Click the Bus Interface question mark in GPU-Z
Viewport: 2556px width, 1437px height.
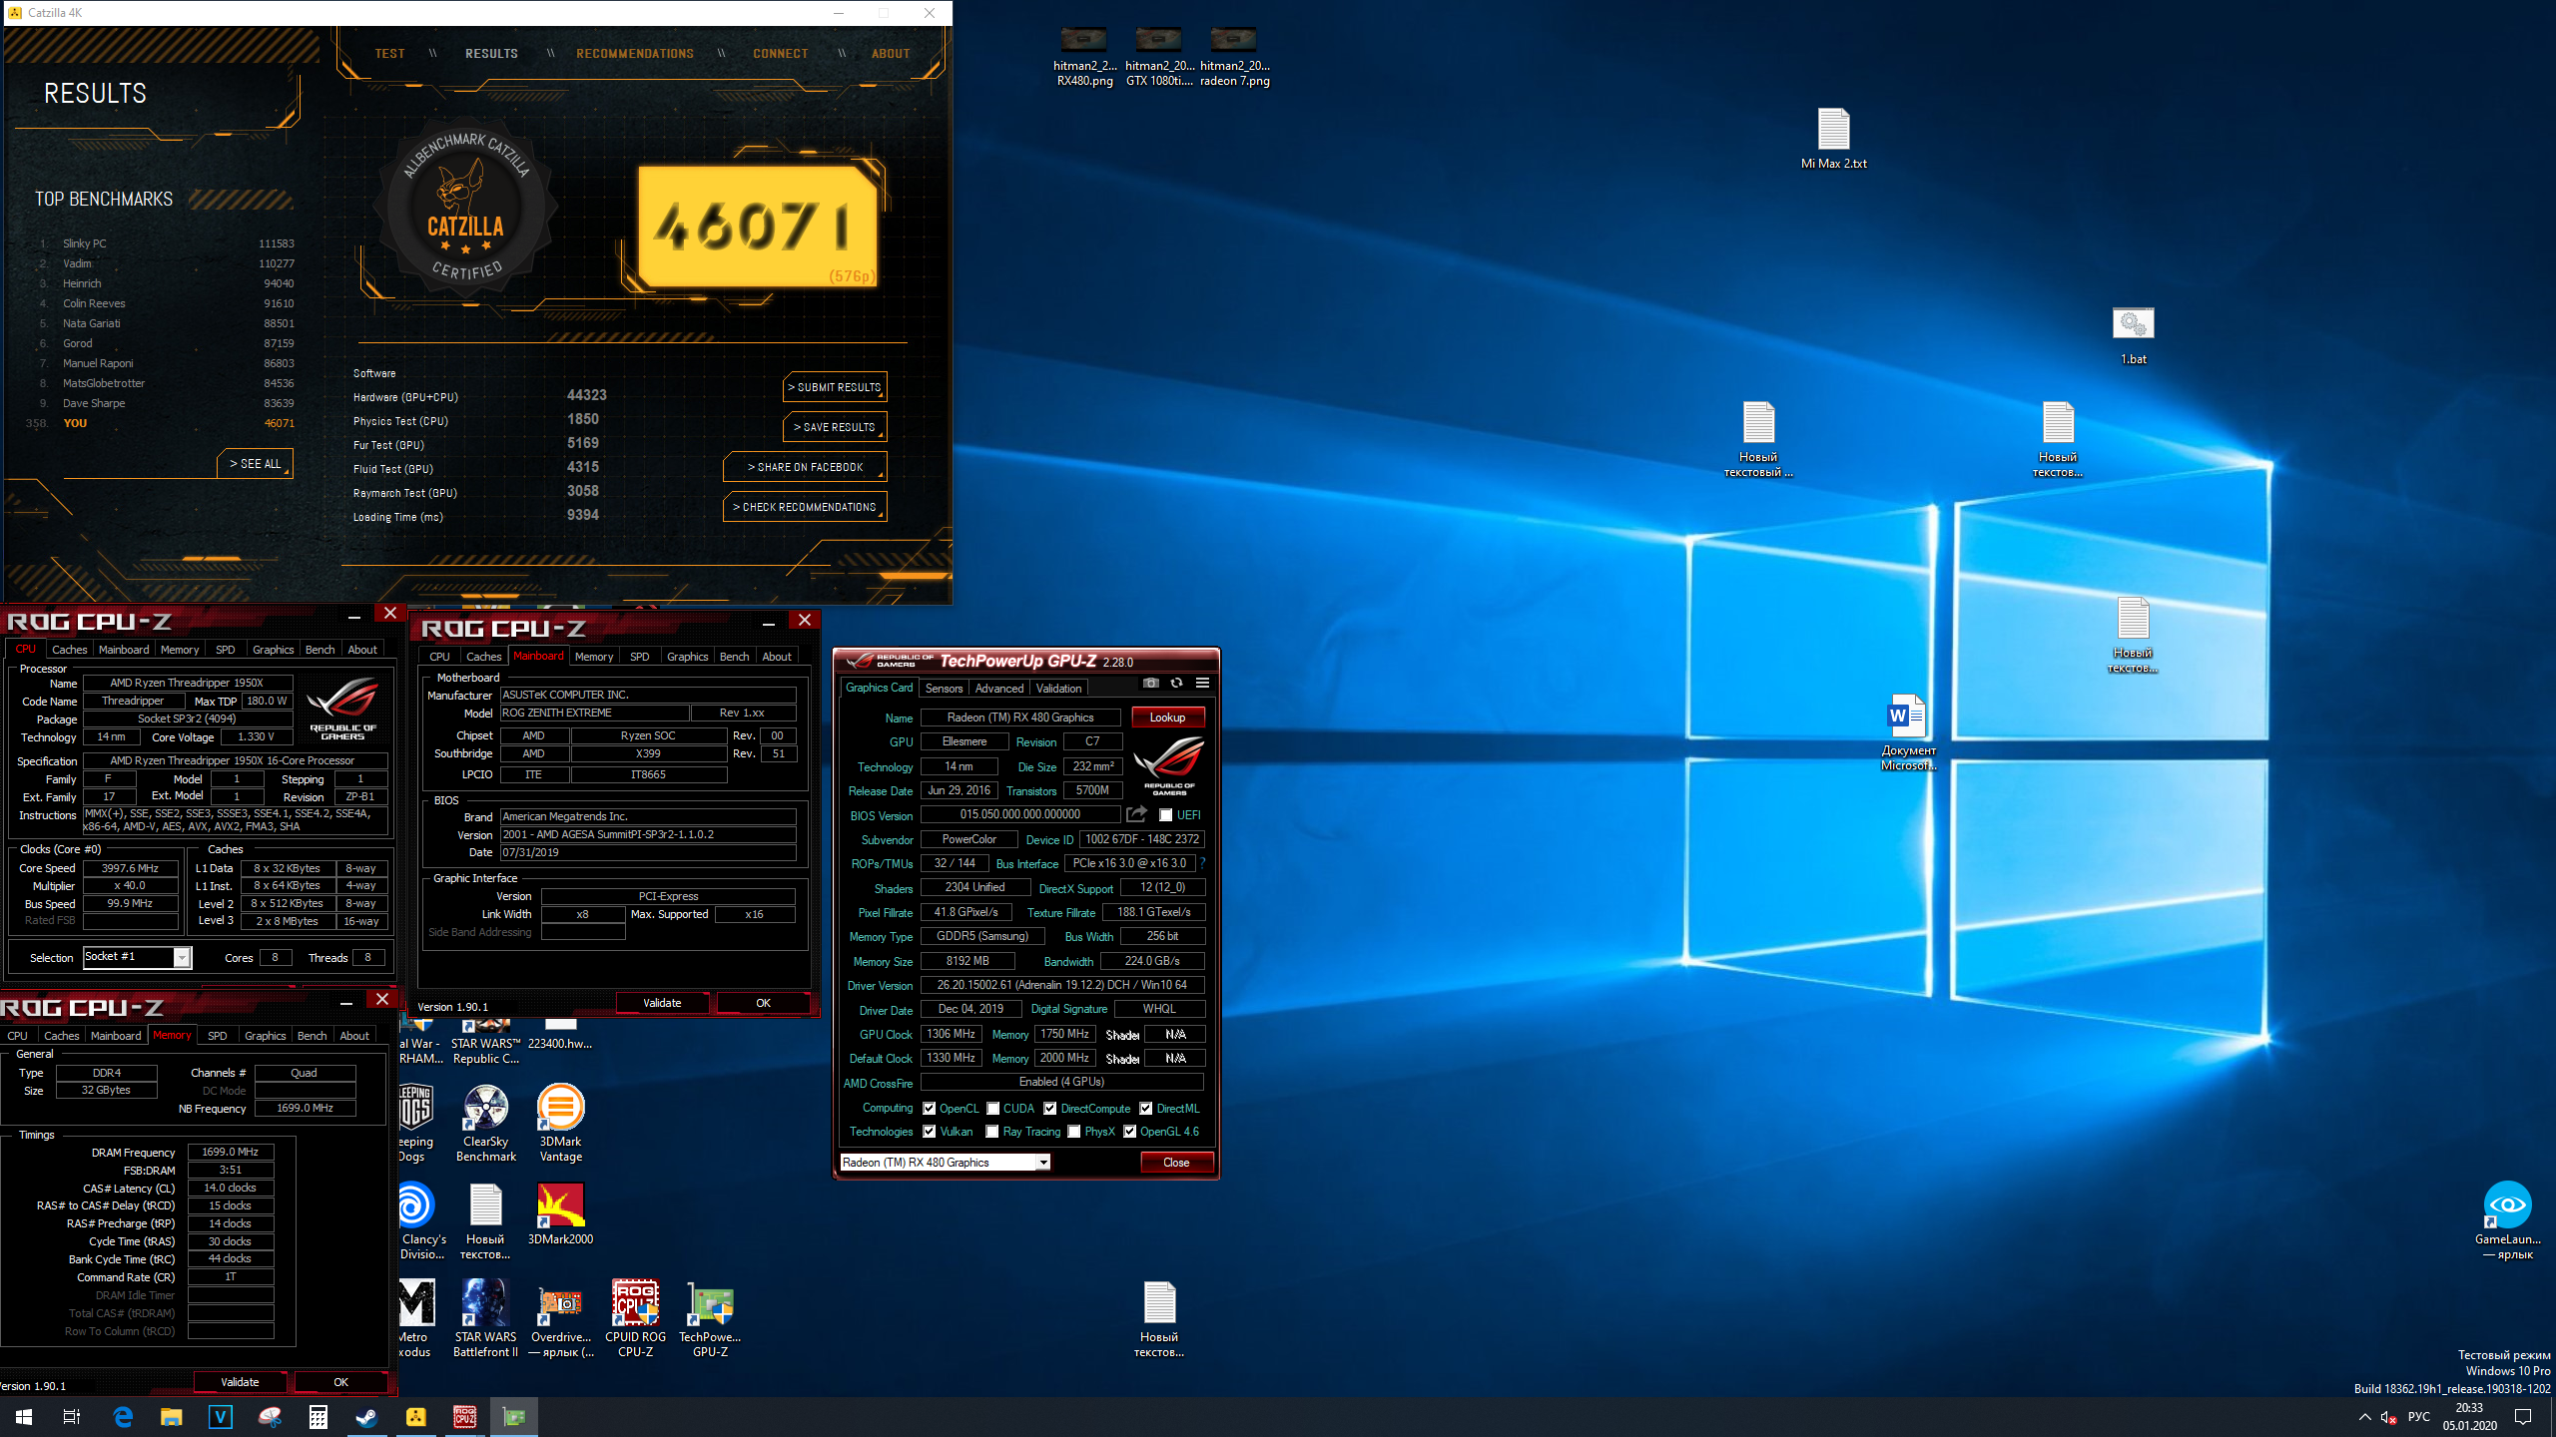click(1202, 863)
